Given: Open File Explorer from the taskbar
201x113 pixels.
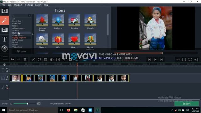Looking at the screenshot, I should point(76,110).
